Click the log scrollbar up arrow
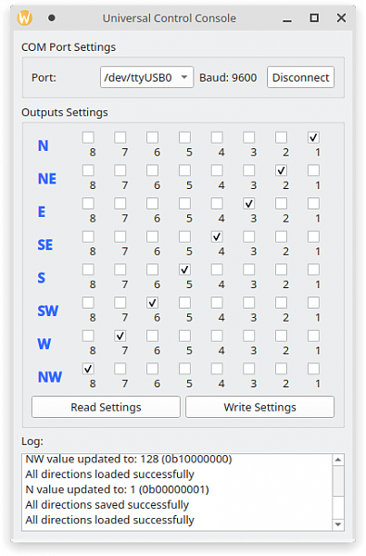Screen dimensions: 366x556 point(338,460)
